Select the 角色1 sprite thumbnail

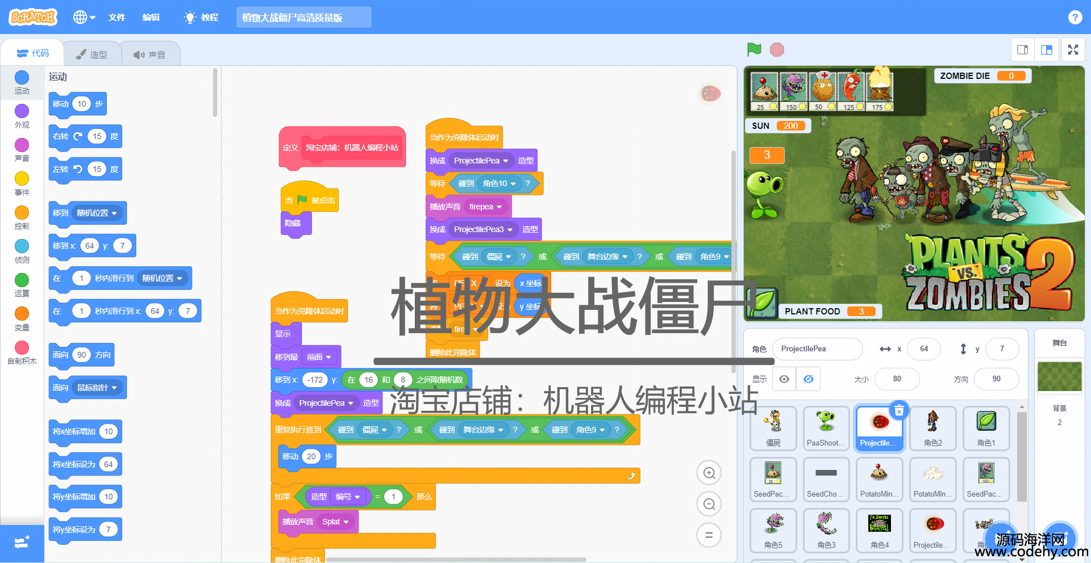click(x=986, y=428)
